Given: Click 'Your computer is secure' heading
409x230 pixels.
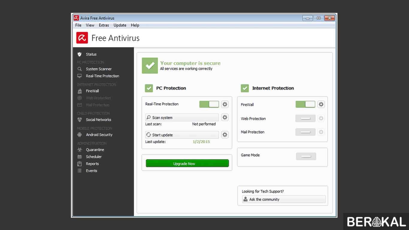Looking at the screenshot, I should (x=190, y=63).
